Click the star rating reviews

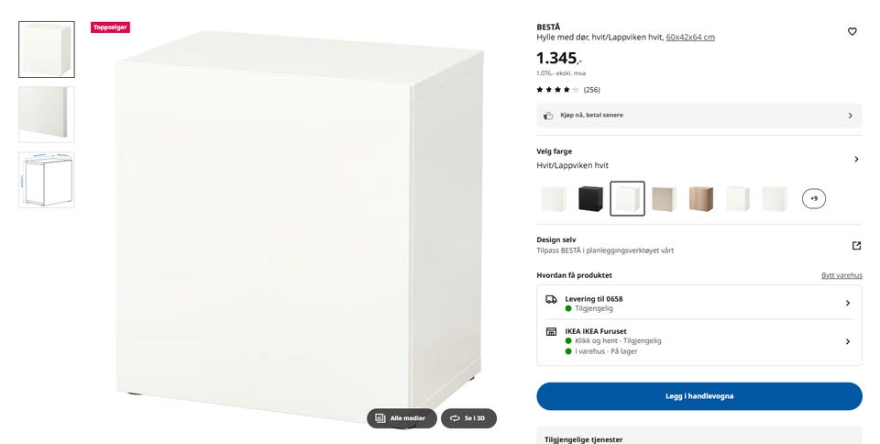coord(568,90)
